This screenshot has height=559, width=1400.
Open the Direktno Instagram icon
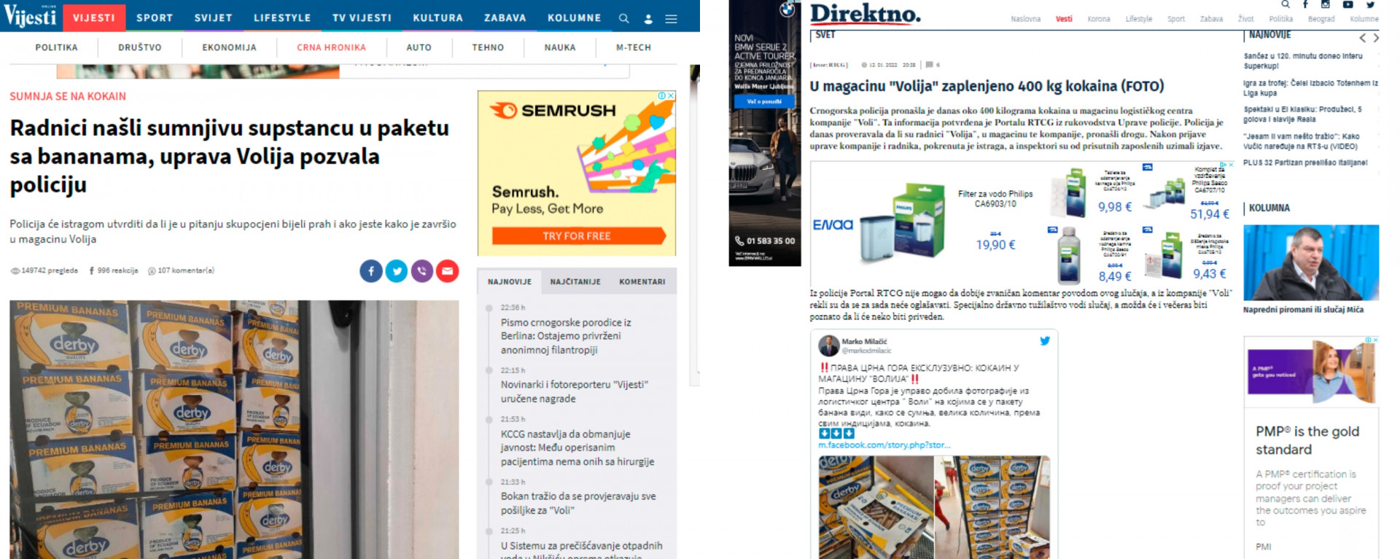point(1326,4)
